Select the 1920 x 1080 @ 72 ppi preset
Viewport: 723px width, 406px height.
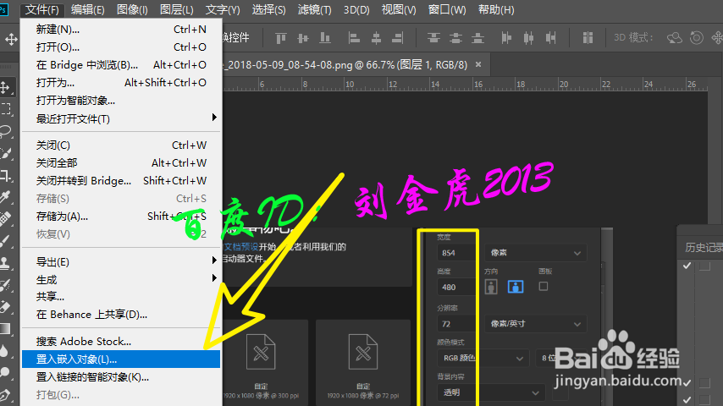[363, 363]
